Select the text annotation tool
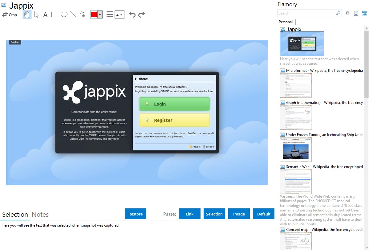Viewport: 369px width, 250px height. pyautogui.click(x=45, y=14)
